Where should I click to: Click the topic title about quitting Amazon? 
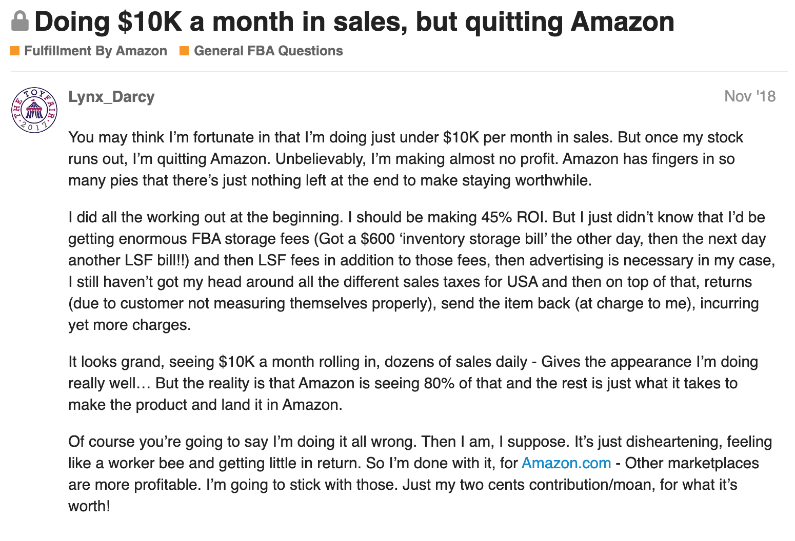[x=354, y=22]
